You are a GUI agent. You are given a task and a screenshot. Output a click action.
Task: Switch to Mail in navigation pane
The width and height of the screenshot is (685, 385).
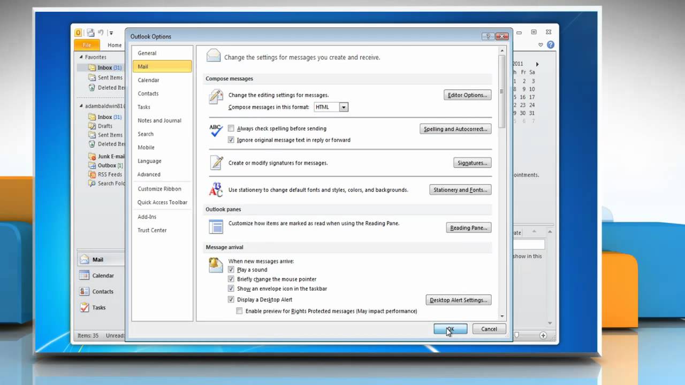[x=101, y=259]
